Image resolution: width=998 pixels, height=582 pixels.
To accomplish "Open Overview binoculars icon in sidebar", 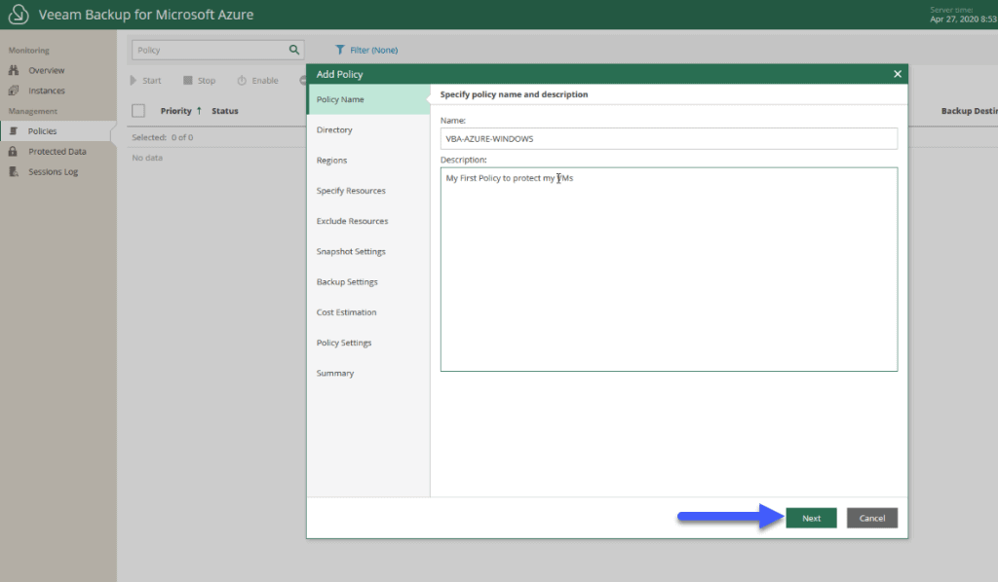I will (14, 70).
